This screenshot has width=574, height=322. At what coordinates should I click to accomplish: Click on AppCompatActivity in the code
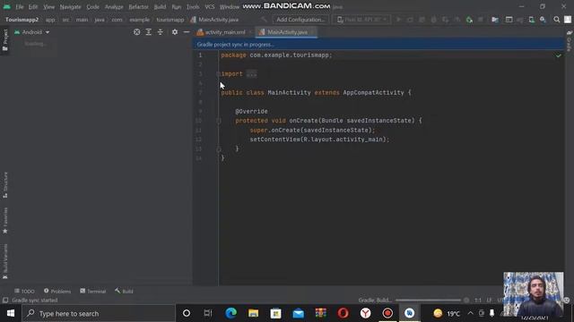click(373, 93)
